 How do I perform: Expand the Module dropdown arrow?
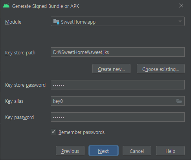180,21
